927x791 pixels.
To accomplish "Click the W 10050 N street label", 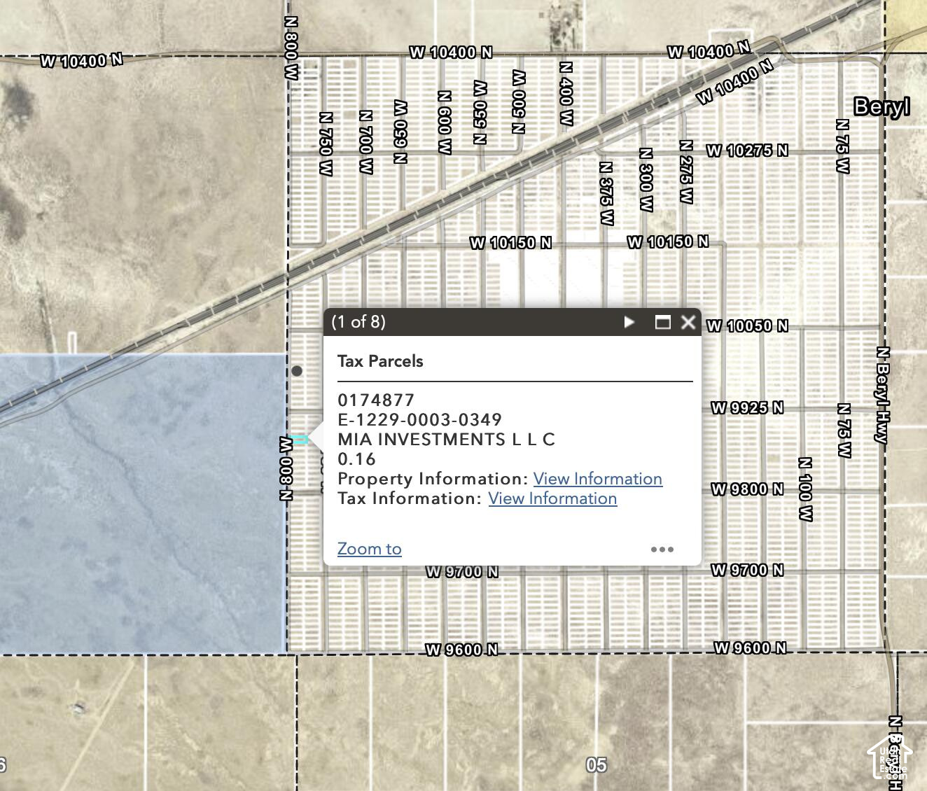I will [747, 326].
